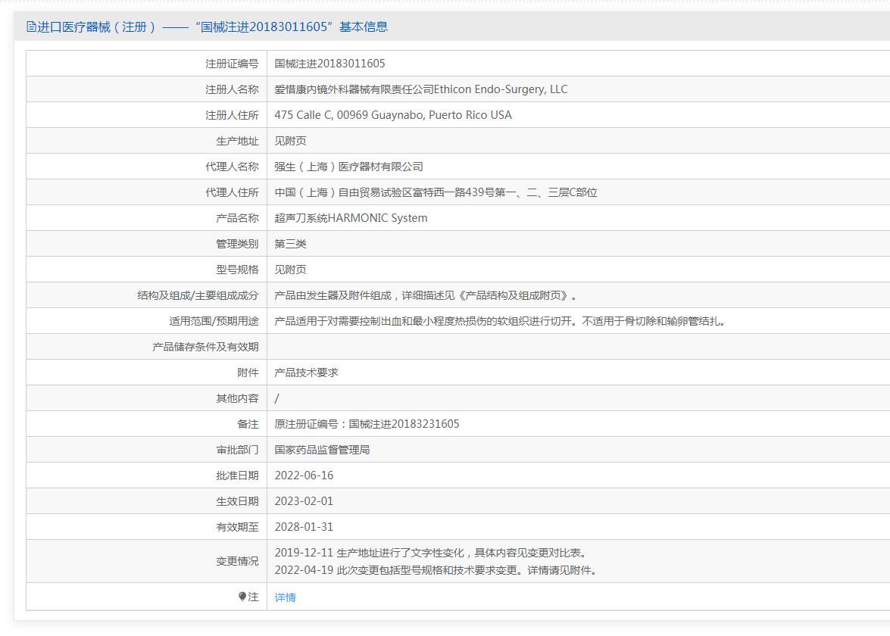Viewport: 890px width, 636px height.
Task: Click change entry dated 2022-04-19
Action: coord(438,570)
